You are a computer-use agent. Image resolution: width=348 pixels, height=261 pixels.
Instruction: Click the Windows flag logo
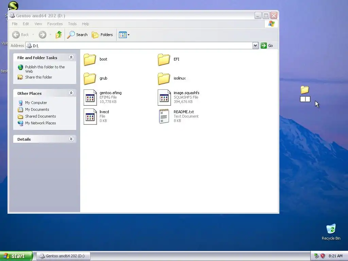[x=271, y=24]
